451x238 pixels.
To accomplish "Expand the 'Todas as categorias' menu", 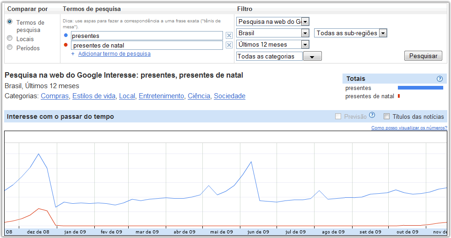I will pos(312,56).
